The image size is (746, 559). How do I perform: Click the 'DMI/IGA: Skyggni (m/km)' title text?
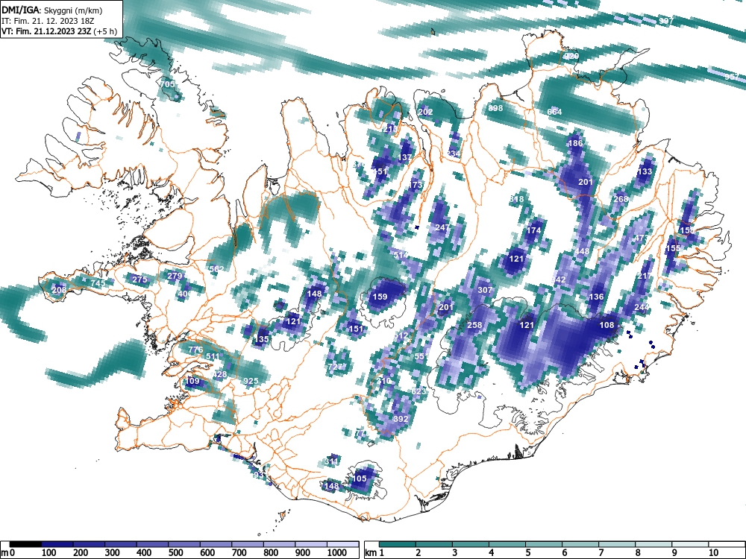pyautogui.click(x=52, y=10)
